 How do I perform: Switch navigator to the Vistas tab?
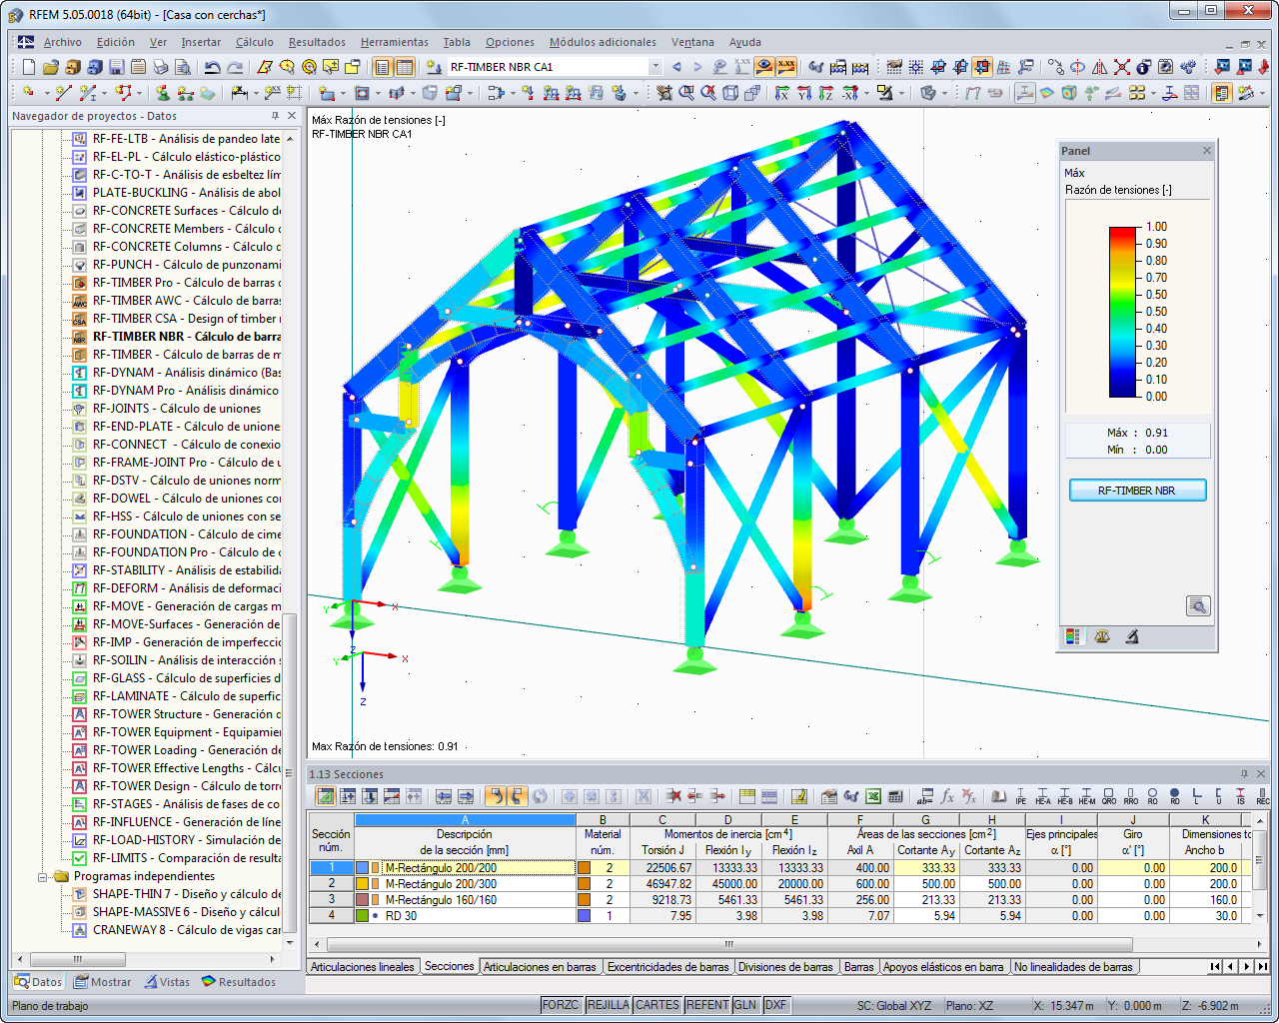167,982
